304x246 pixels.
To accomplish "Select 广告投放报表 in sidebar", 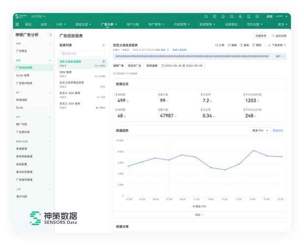I will click(33, 67).
